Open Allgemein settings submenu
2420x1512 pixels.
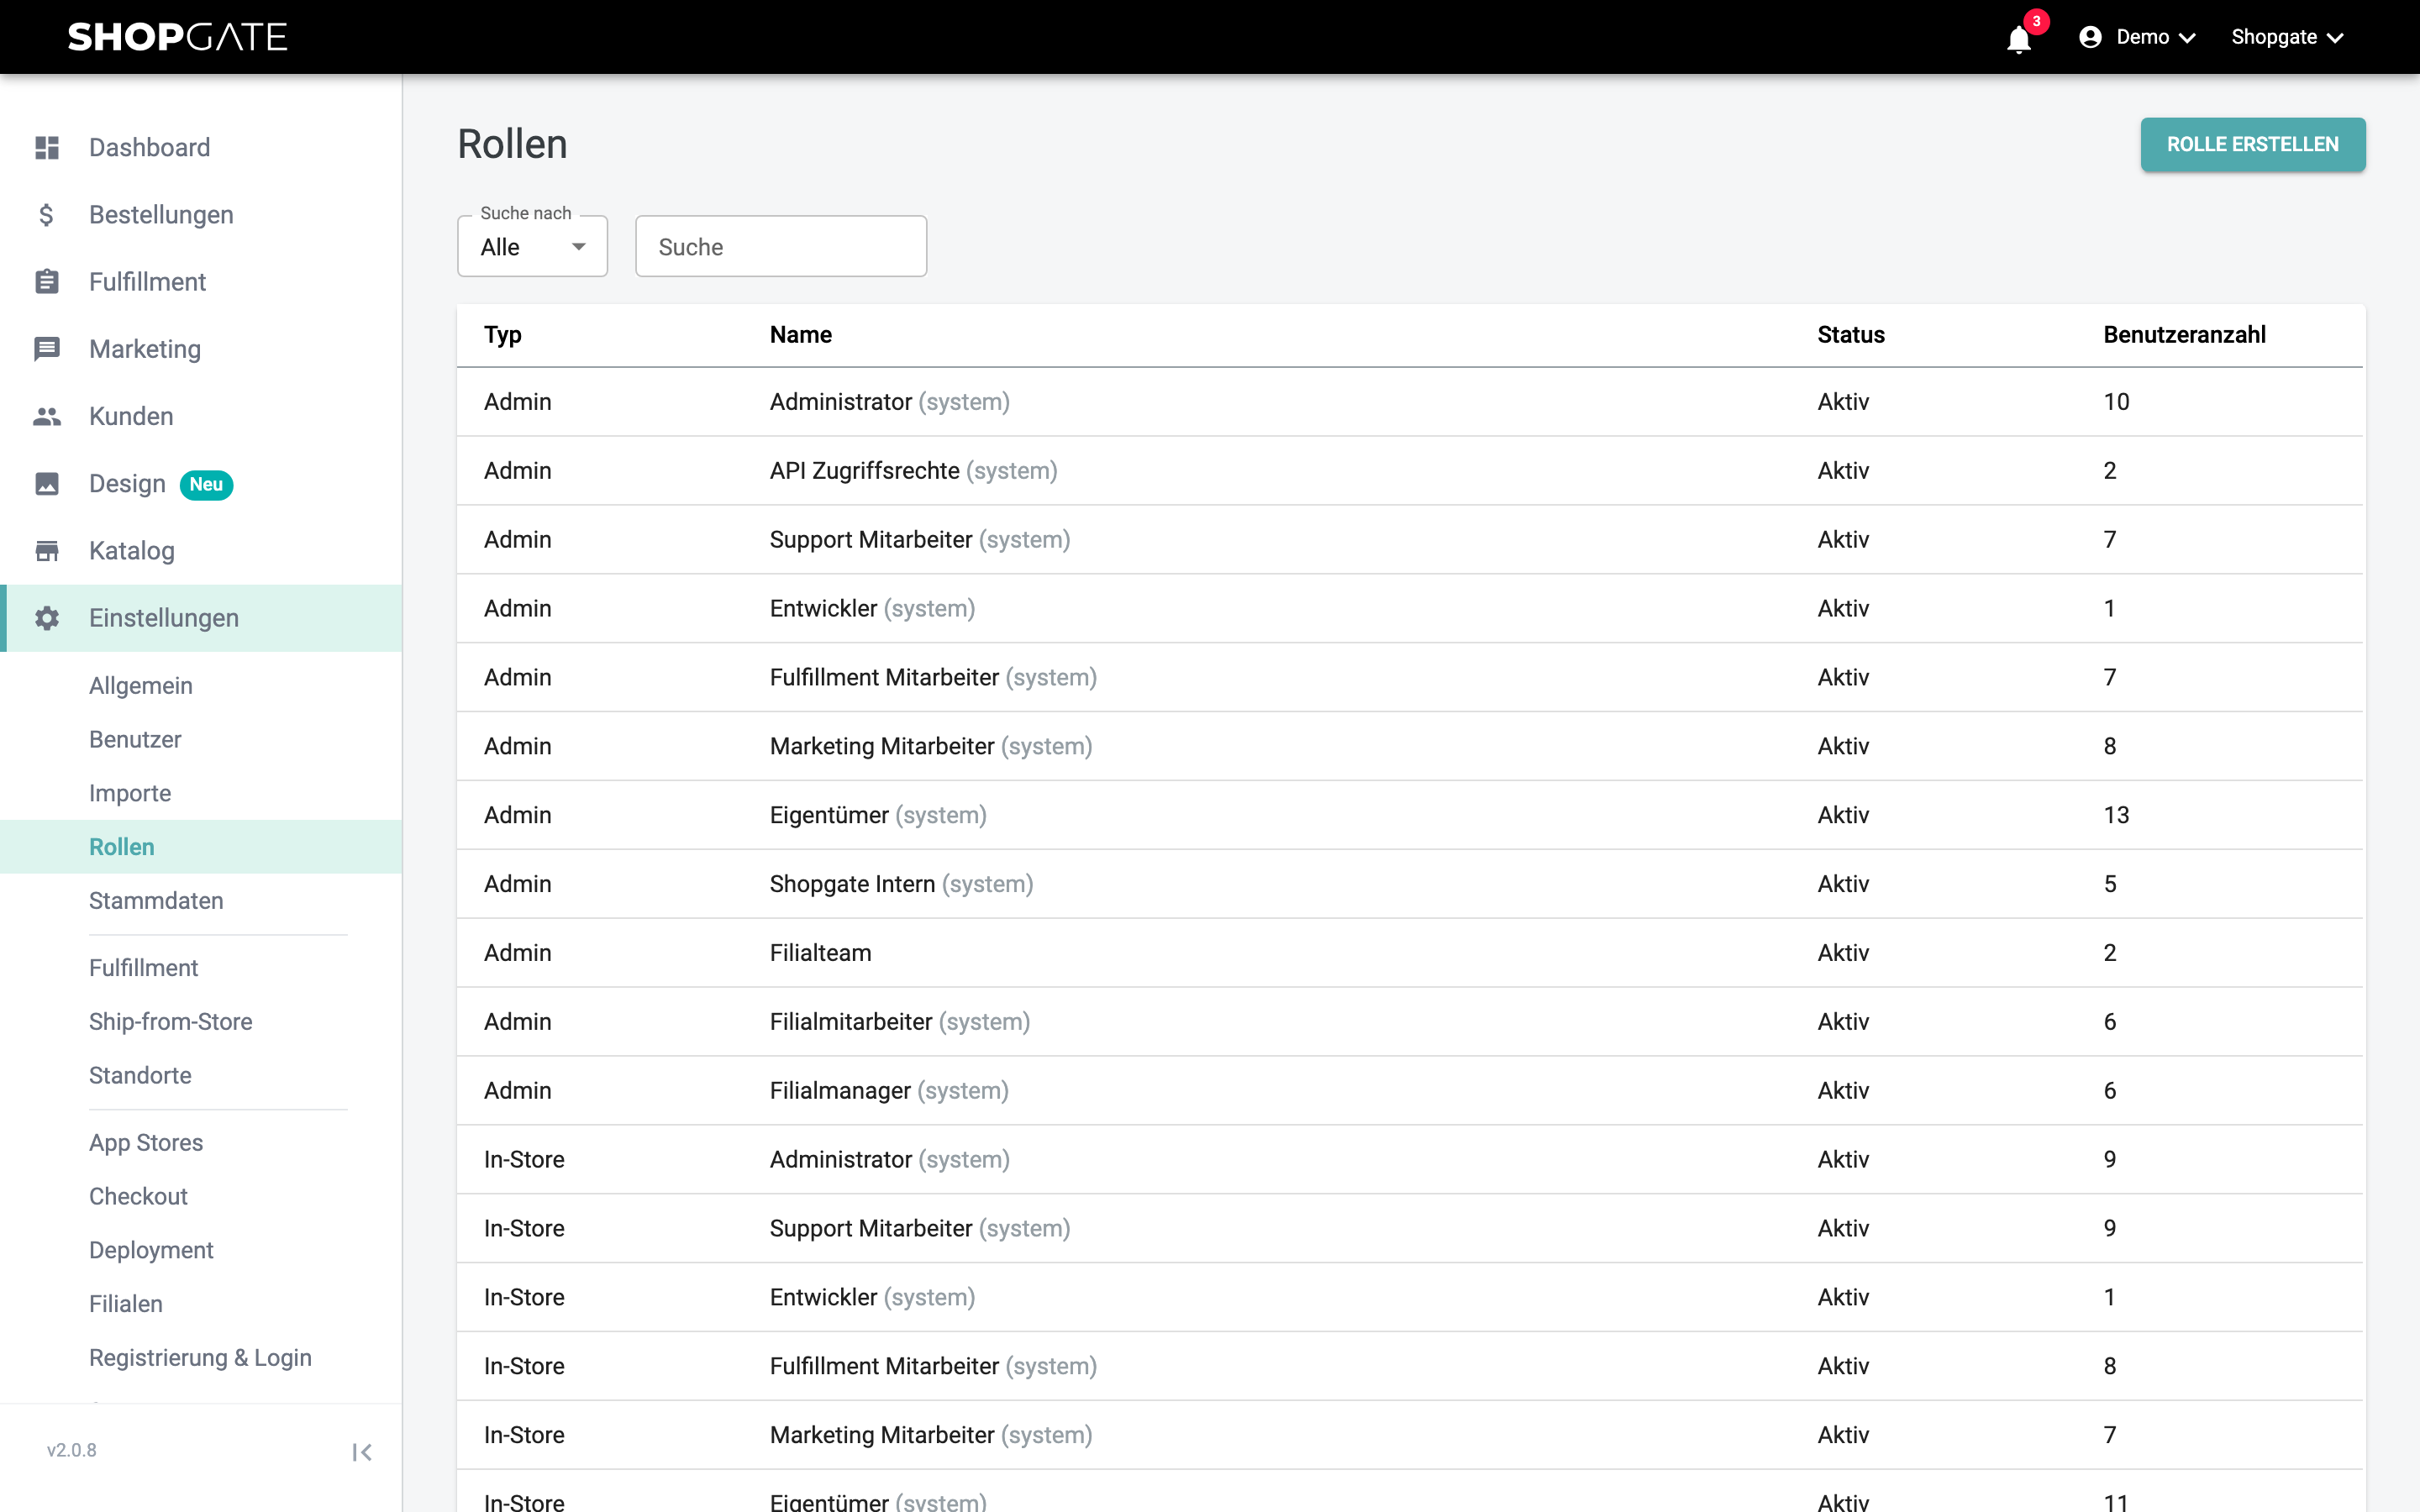141,686
